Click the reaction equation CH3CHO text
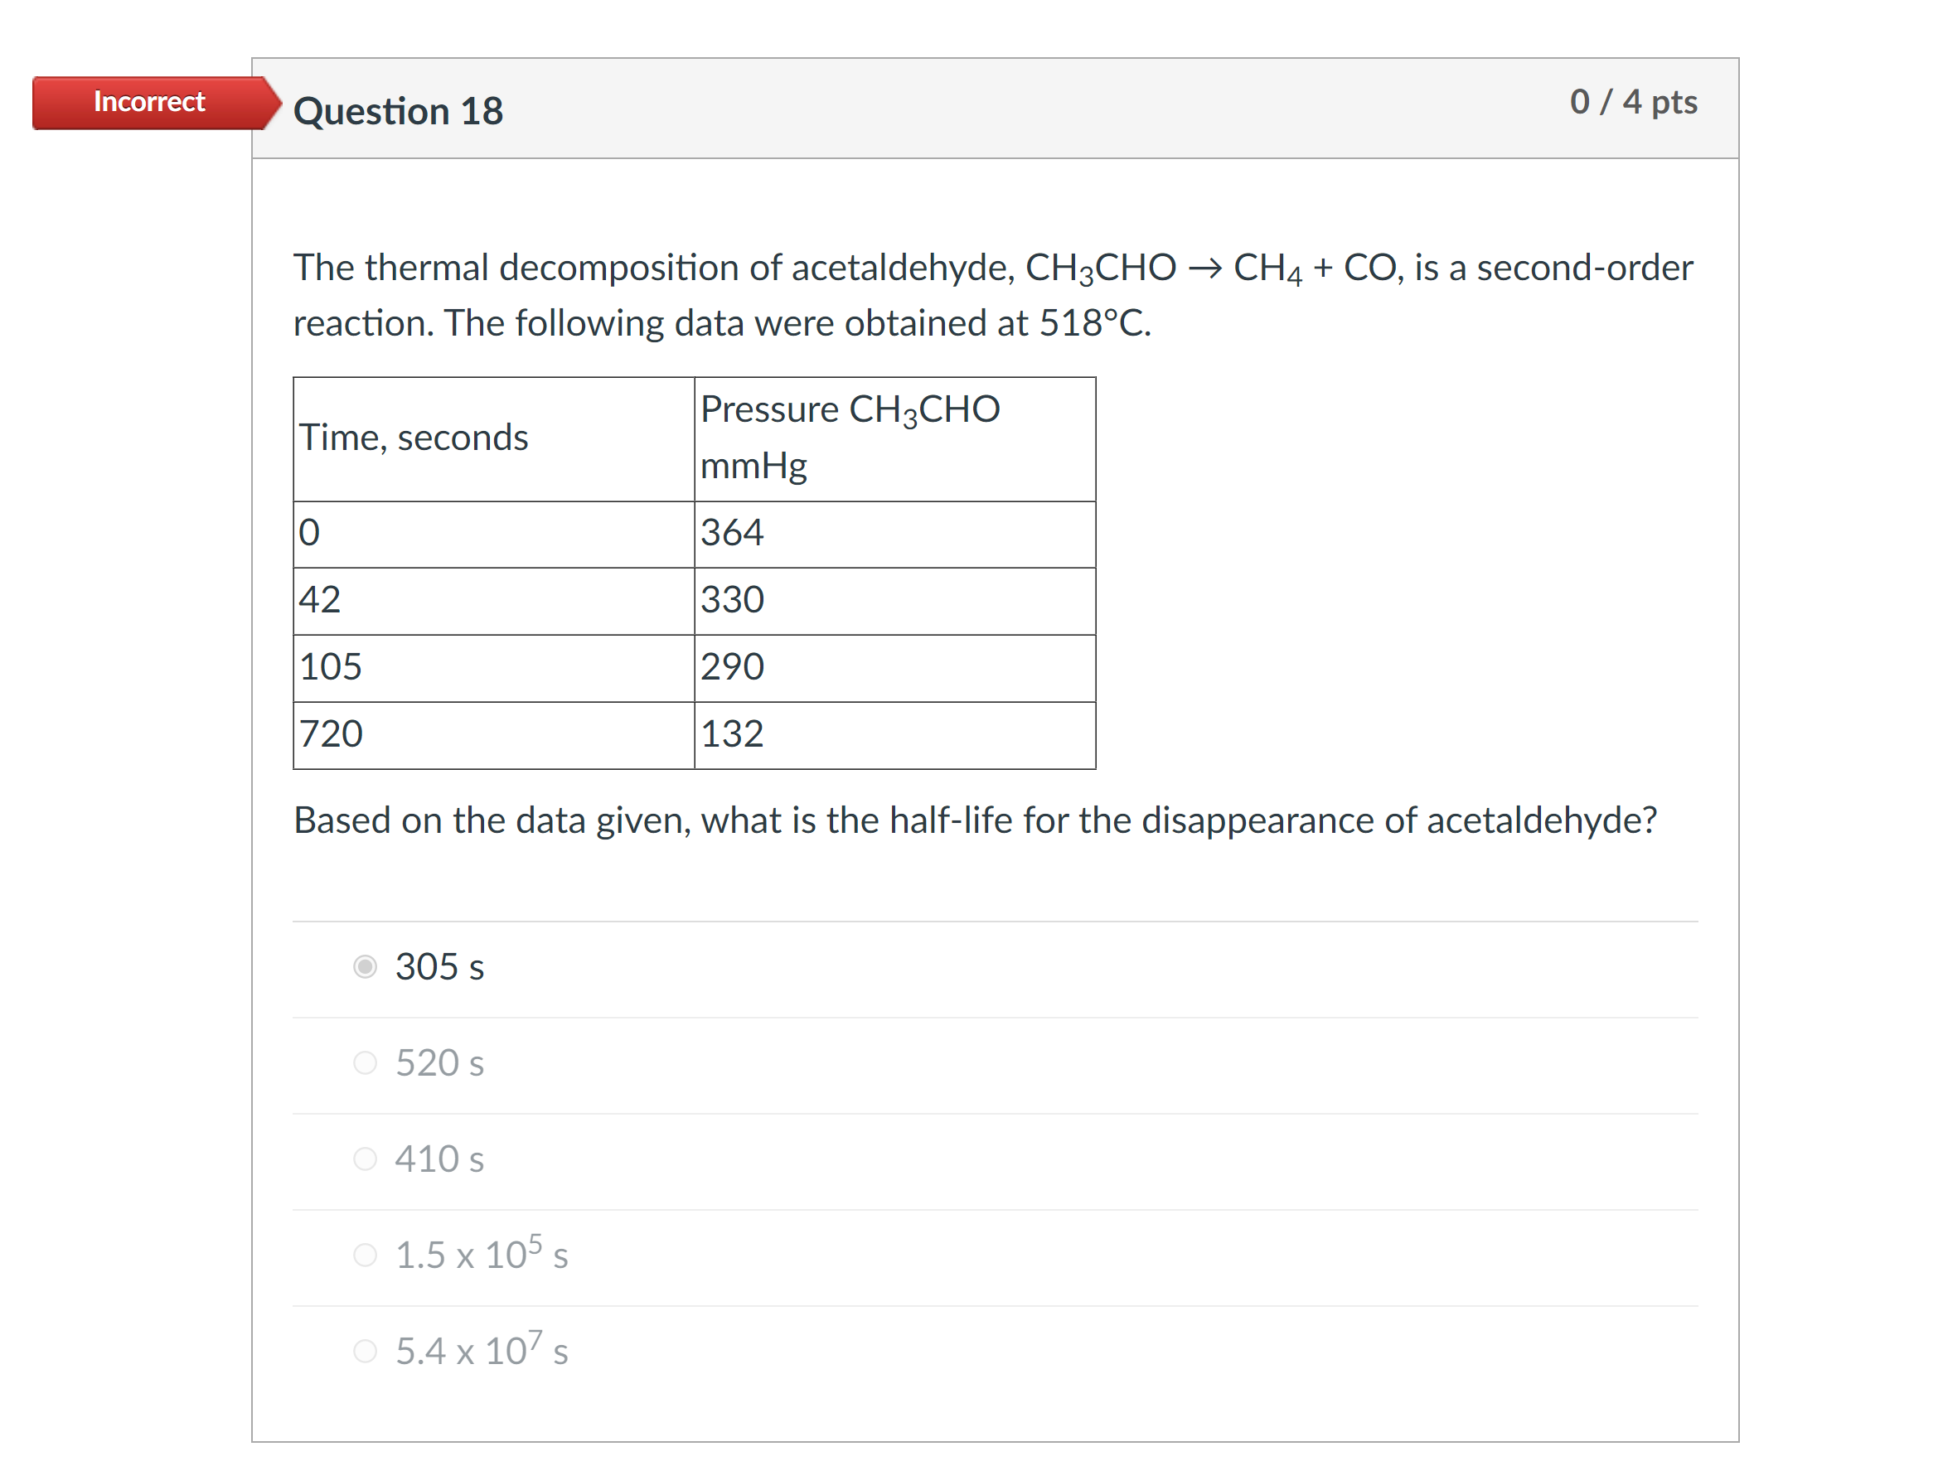1943x1466 pixels. pyautogui.click(x=1100, y=266)
